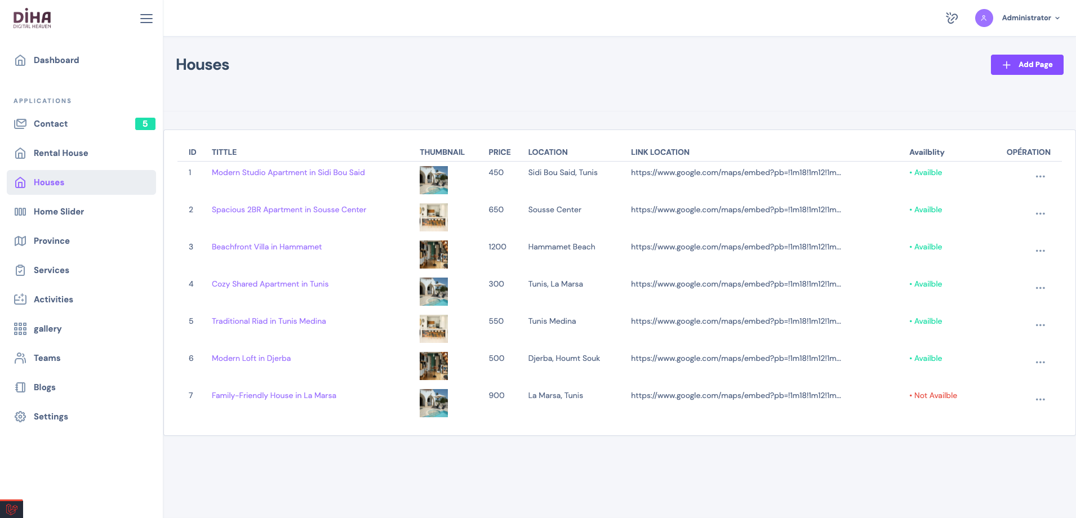The height and width of the screenshot is (518, 1076).
Task: Open the Administrator dropdown menu
Action: tap(1031, 18)
